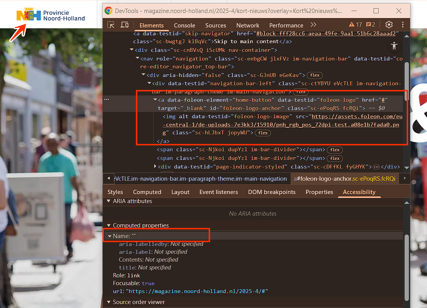Click the Provincie Noord-Holland logo

click(x=50, y=15)
